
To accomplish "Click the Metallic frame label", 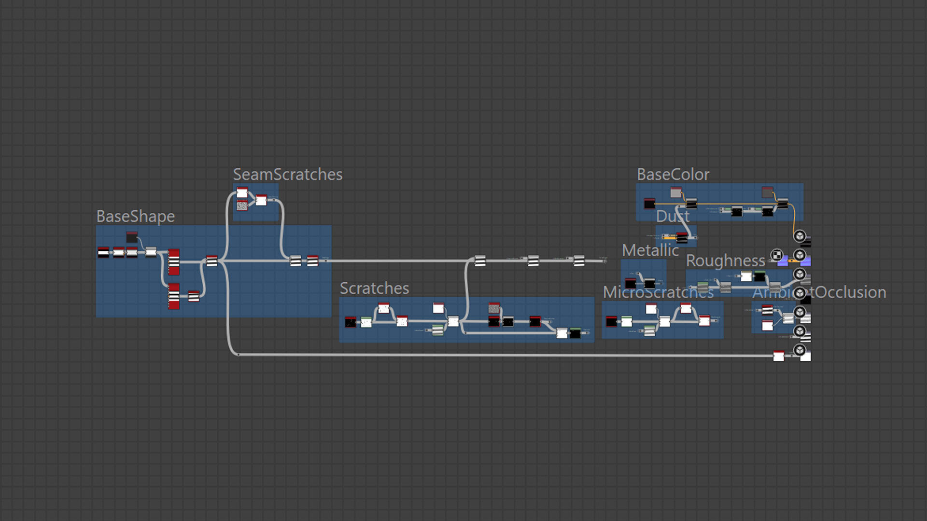I will click(x=650, y=250).
